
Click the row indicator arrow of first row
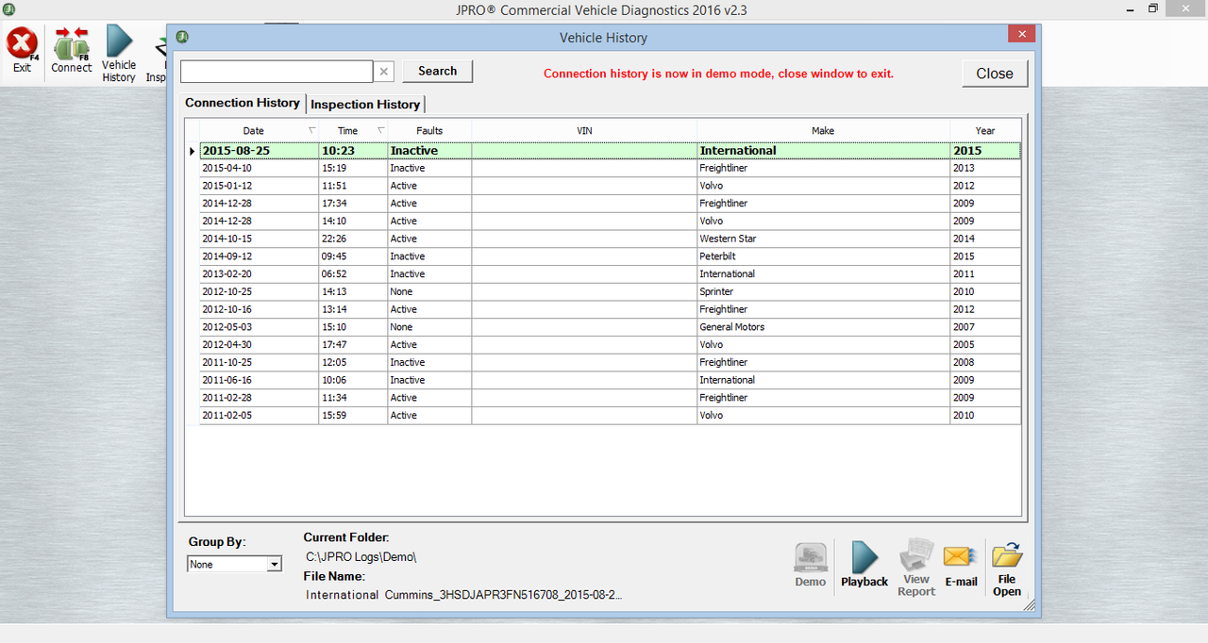(192, 151)
